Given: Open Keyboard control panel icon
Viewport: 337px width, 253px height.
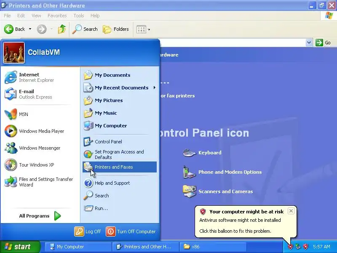Looking at the screenshot, I should (189, 153).
